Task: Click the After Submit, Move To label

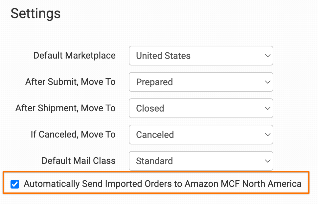Action: pyautogui.click(x=70, y=82)
